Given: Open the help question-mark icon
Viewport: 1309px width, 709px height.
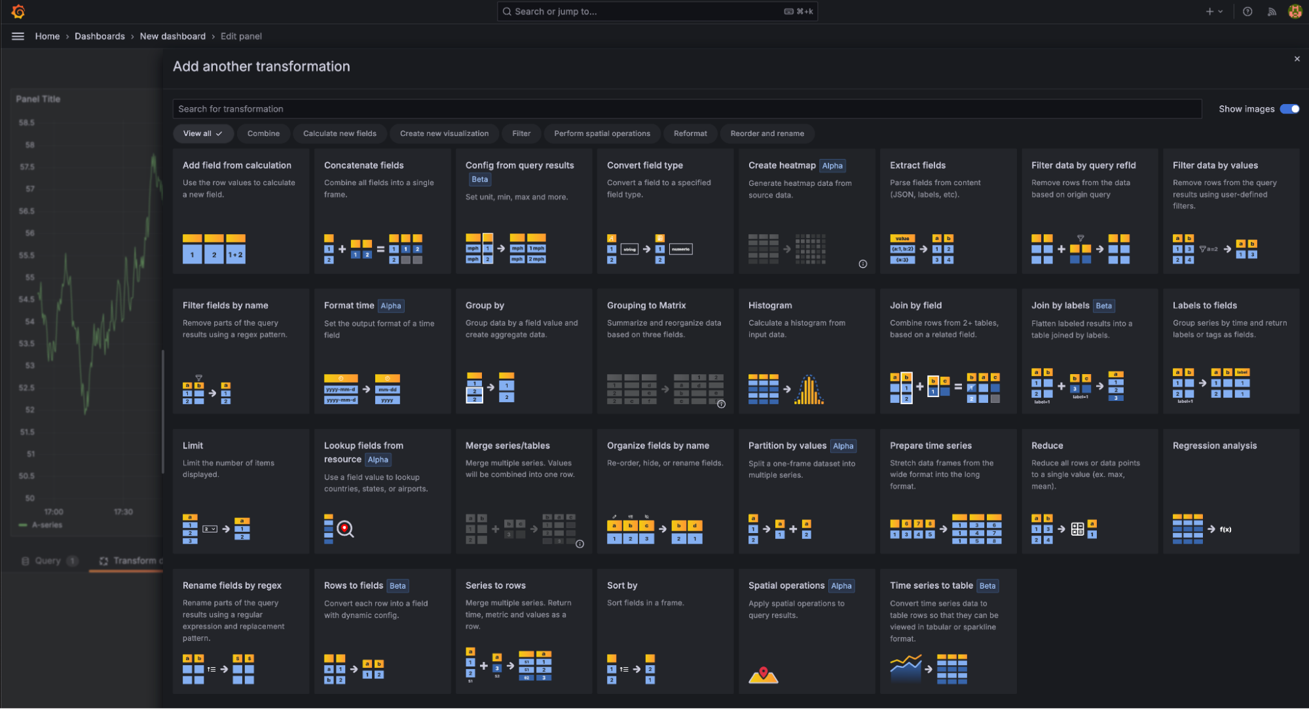Looking at the screenshot, I should pyautogui.click(x=1247, y=11).
